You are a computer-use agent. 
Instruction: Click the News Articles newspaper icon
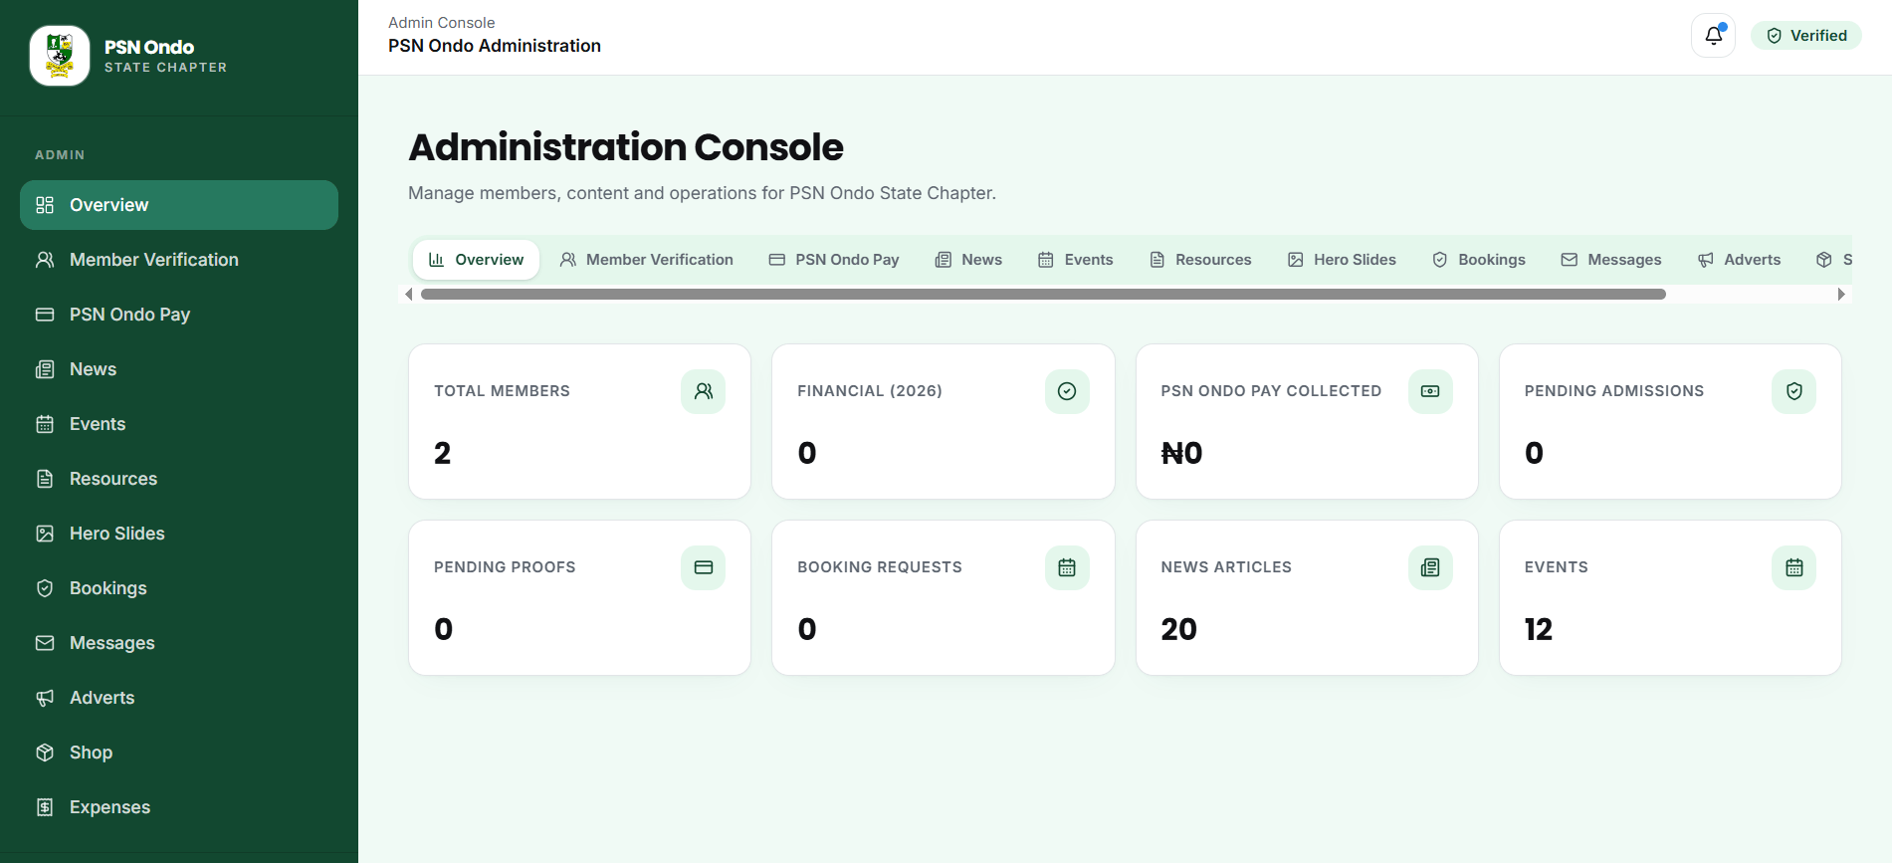(1430, 567)
